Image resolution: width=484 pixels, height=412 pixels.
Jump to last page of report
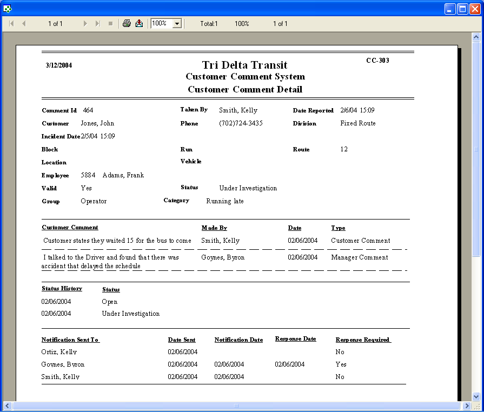[x=97, y=24]
